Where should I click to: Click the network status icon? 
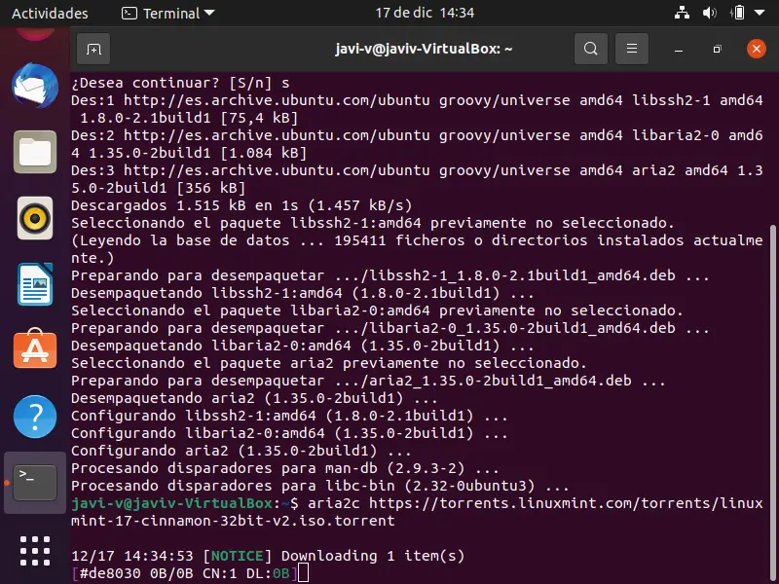(x=682, y=13)
